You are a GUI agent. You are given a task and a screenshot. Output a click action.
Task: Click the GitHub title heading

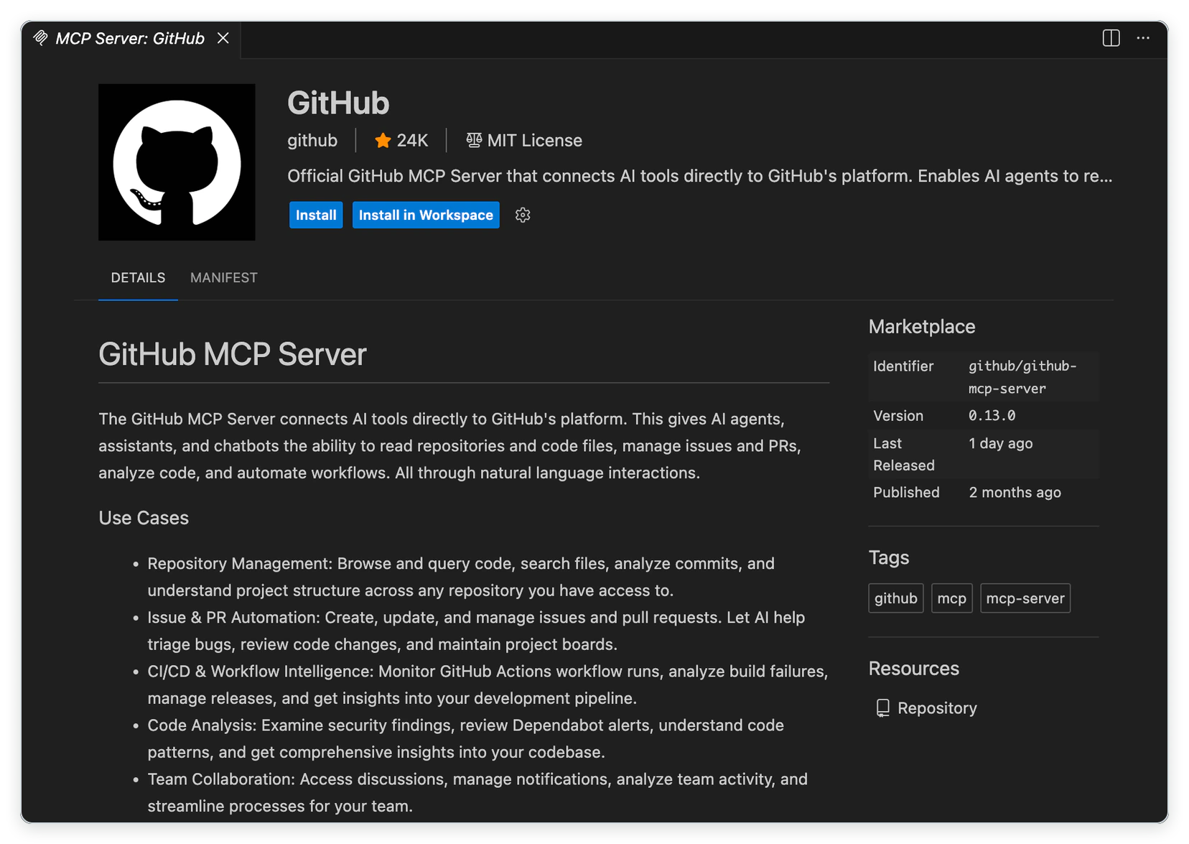coord(338,103)
